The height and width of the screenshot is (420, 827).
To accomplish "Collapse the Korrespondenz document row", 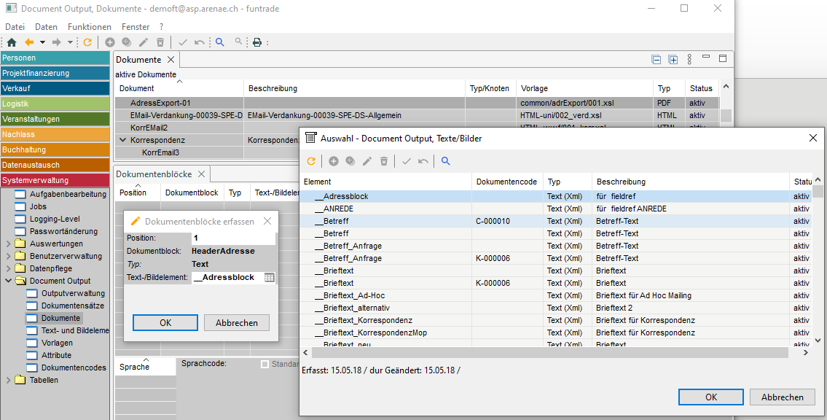I will click(x=122, y=140).
